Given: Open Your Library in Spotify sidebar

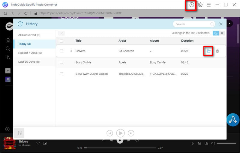Looking at the screenshot, I should pyautogui.click(x=8, y=57).
